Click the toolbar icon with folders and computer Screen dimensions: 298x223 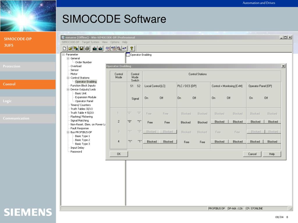coord(76,48)
